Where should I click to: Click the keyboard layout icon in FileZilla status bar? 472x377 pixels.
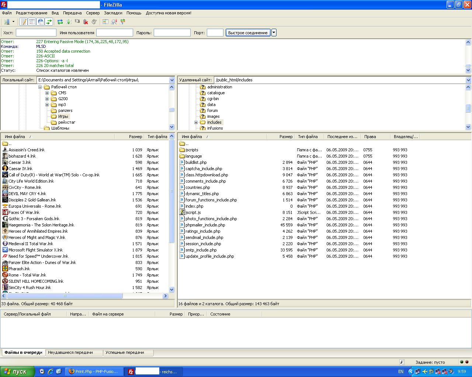point(402,362)
